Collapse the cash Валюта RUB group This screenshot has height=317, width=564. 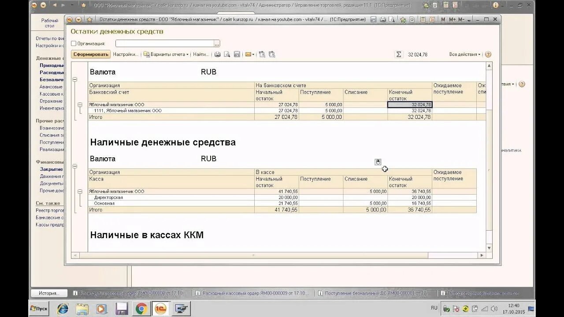click(x=74, y=166)
